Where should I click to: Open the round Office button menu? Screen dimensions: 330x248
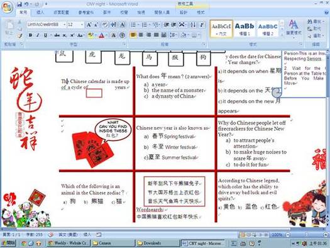tap(8, 8)
